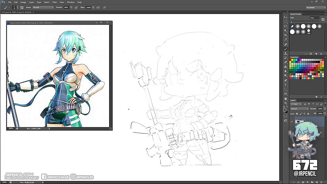Open layer Opacity dropdown arrow
Image resolution: width=327 pixels, height=184 pixels.
(325, 109)
